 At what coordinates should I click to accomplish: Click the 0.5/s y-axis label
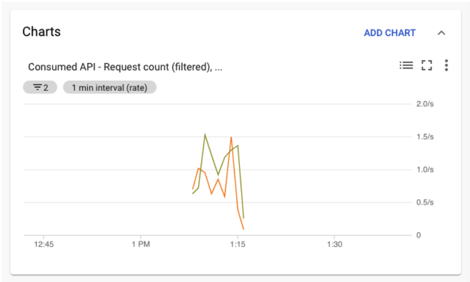coord(424,202)
